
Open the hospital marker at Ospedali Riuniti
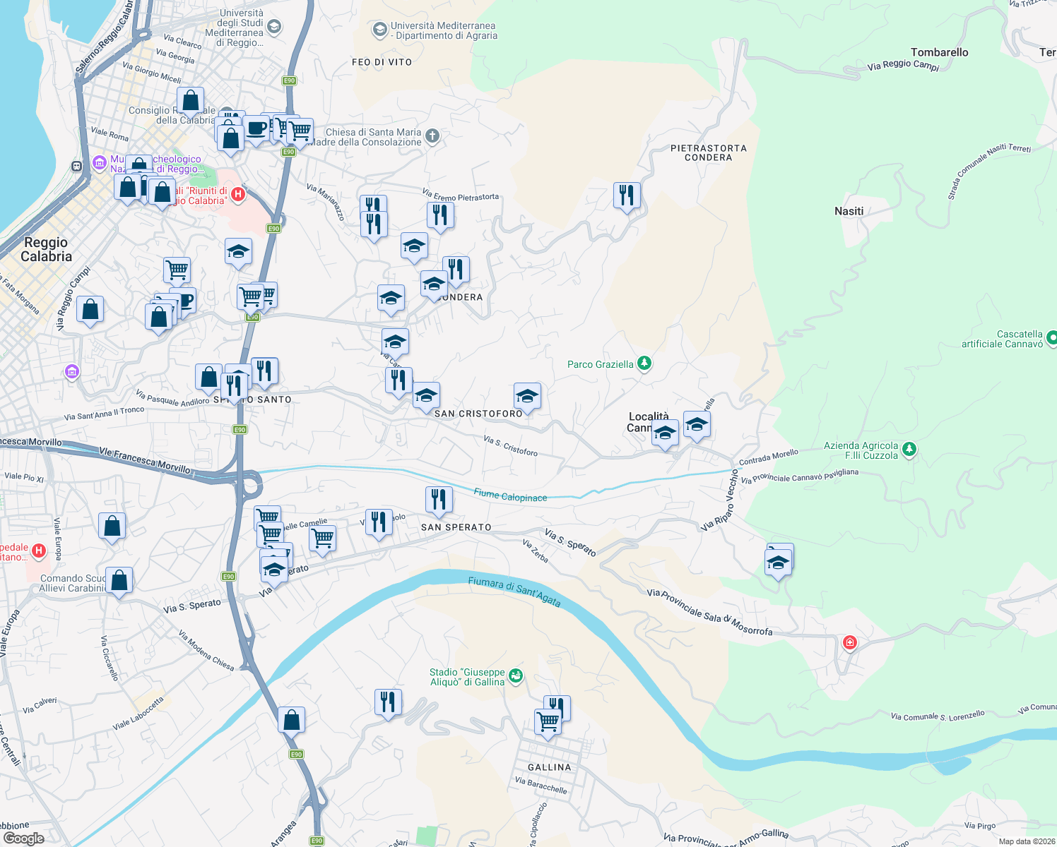(x=237, y=196)
